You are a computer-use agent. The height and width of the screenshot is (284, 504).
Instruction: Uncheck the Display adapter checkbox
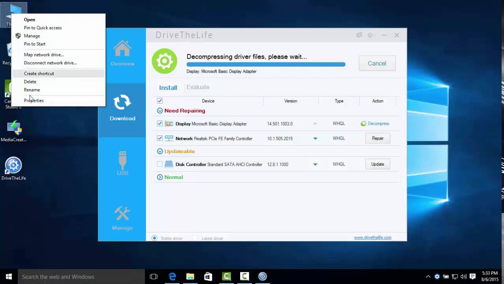(160, 123)
